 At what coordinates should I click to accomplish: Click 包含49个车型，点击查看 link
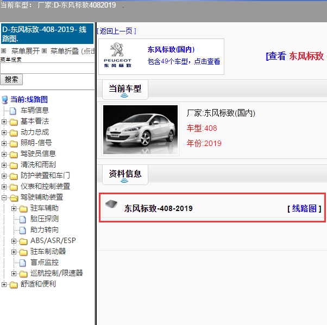[x=184, y=61]
